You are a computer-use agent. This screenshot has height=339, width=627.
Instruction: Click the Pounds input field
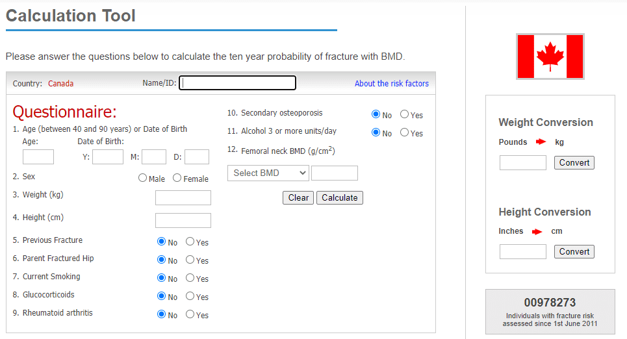point(522,163)
